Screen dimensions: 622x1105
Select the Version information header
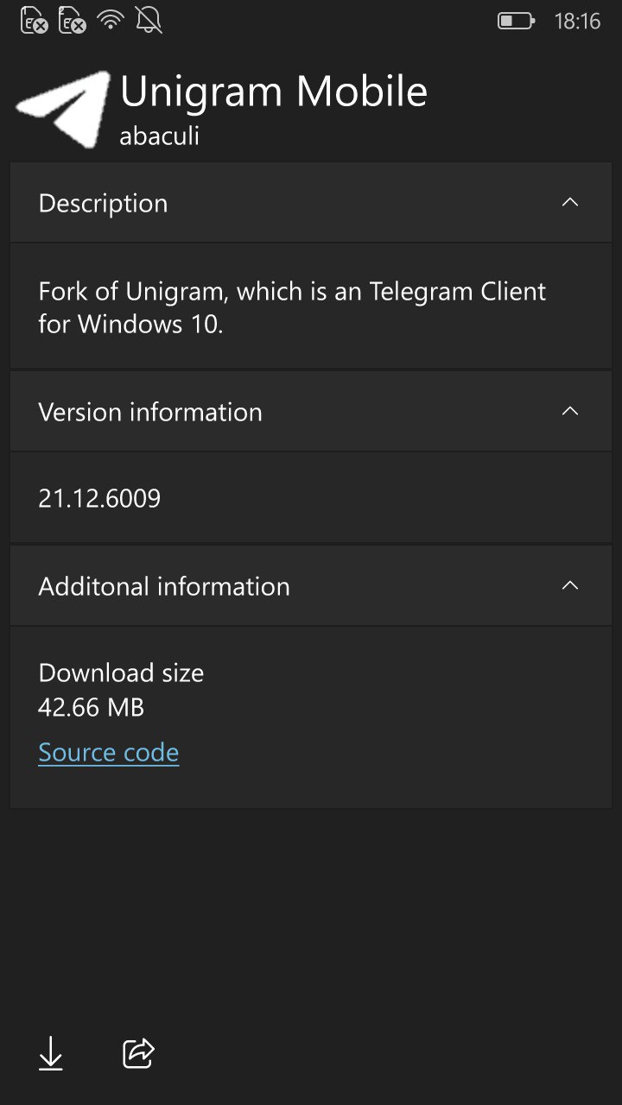149,412
